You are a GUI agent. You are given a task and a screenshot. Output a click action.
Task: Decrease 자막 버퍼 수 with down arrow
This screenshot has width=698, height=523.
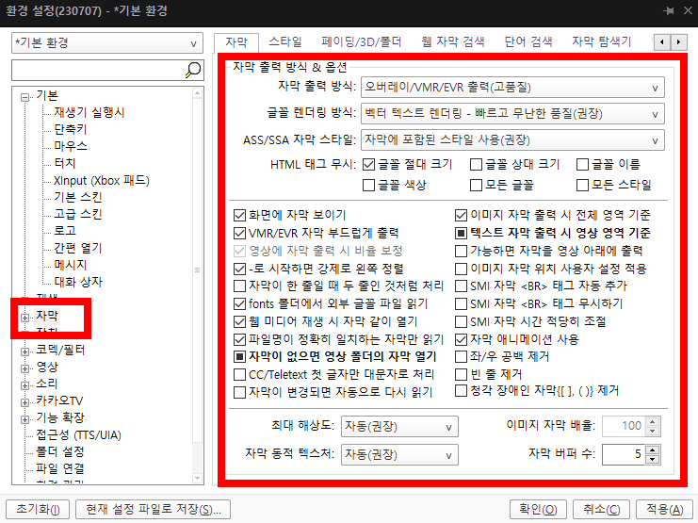[x=653, y=459]
